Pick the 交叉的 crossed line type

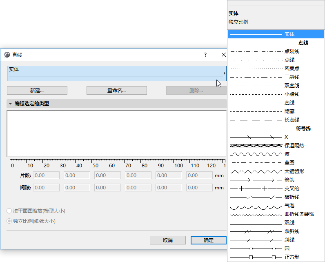[276, 189]
